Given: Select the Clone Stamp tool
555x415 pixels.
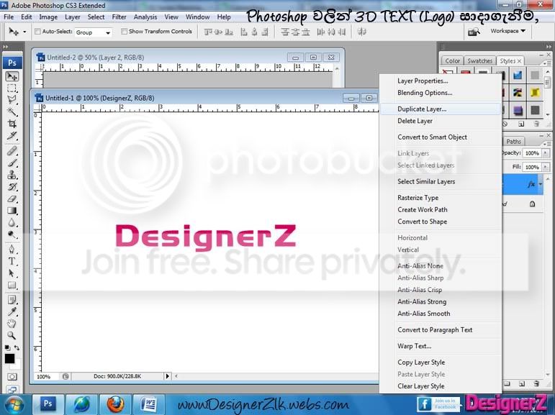Looking at the screenshot, I should coord(12,175).
